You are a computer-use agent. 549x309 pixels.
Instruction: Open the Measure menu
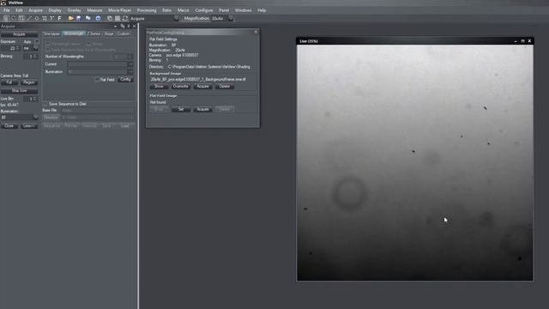[x=94, y=10]
